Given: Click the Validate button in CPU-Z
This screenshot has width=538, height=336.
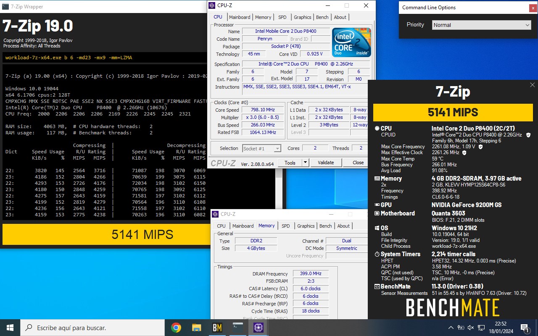Looking at the screenshot, I should click(326, 163).
